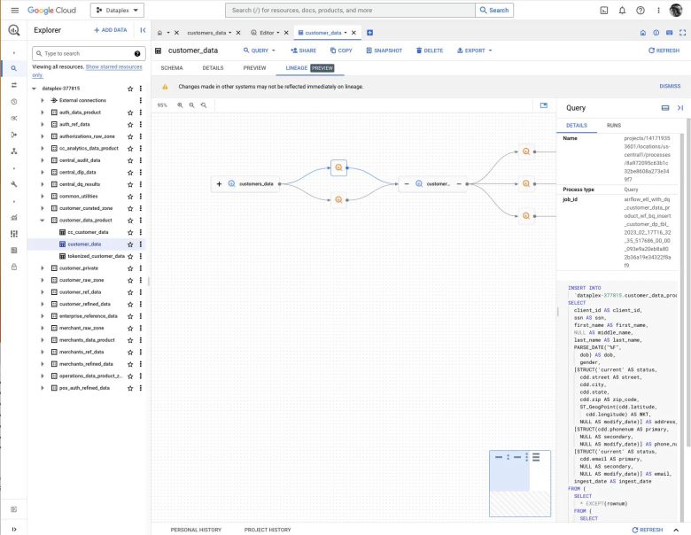Open the notifications bell icon
The image size is (691, 535).
622,11
